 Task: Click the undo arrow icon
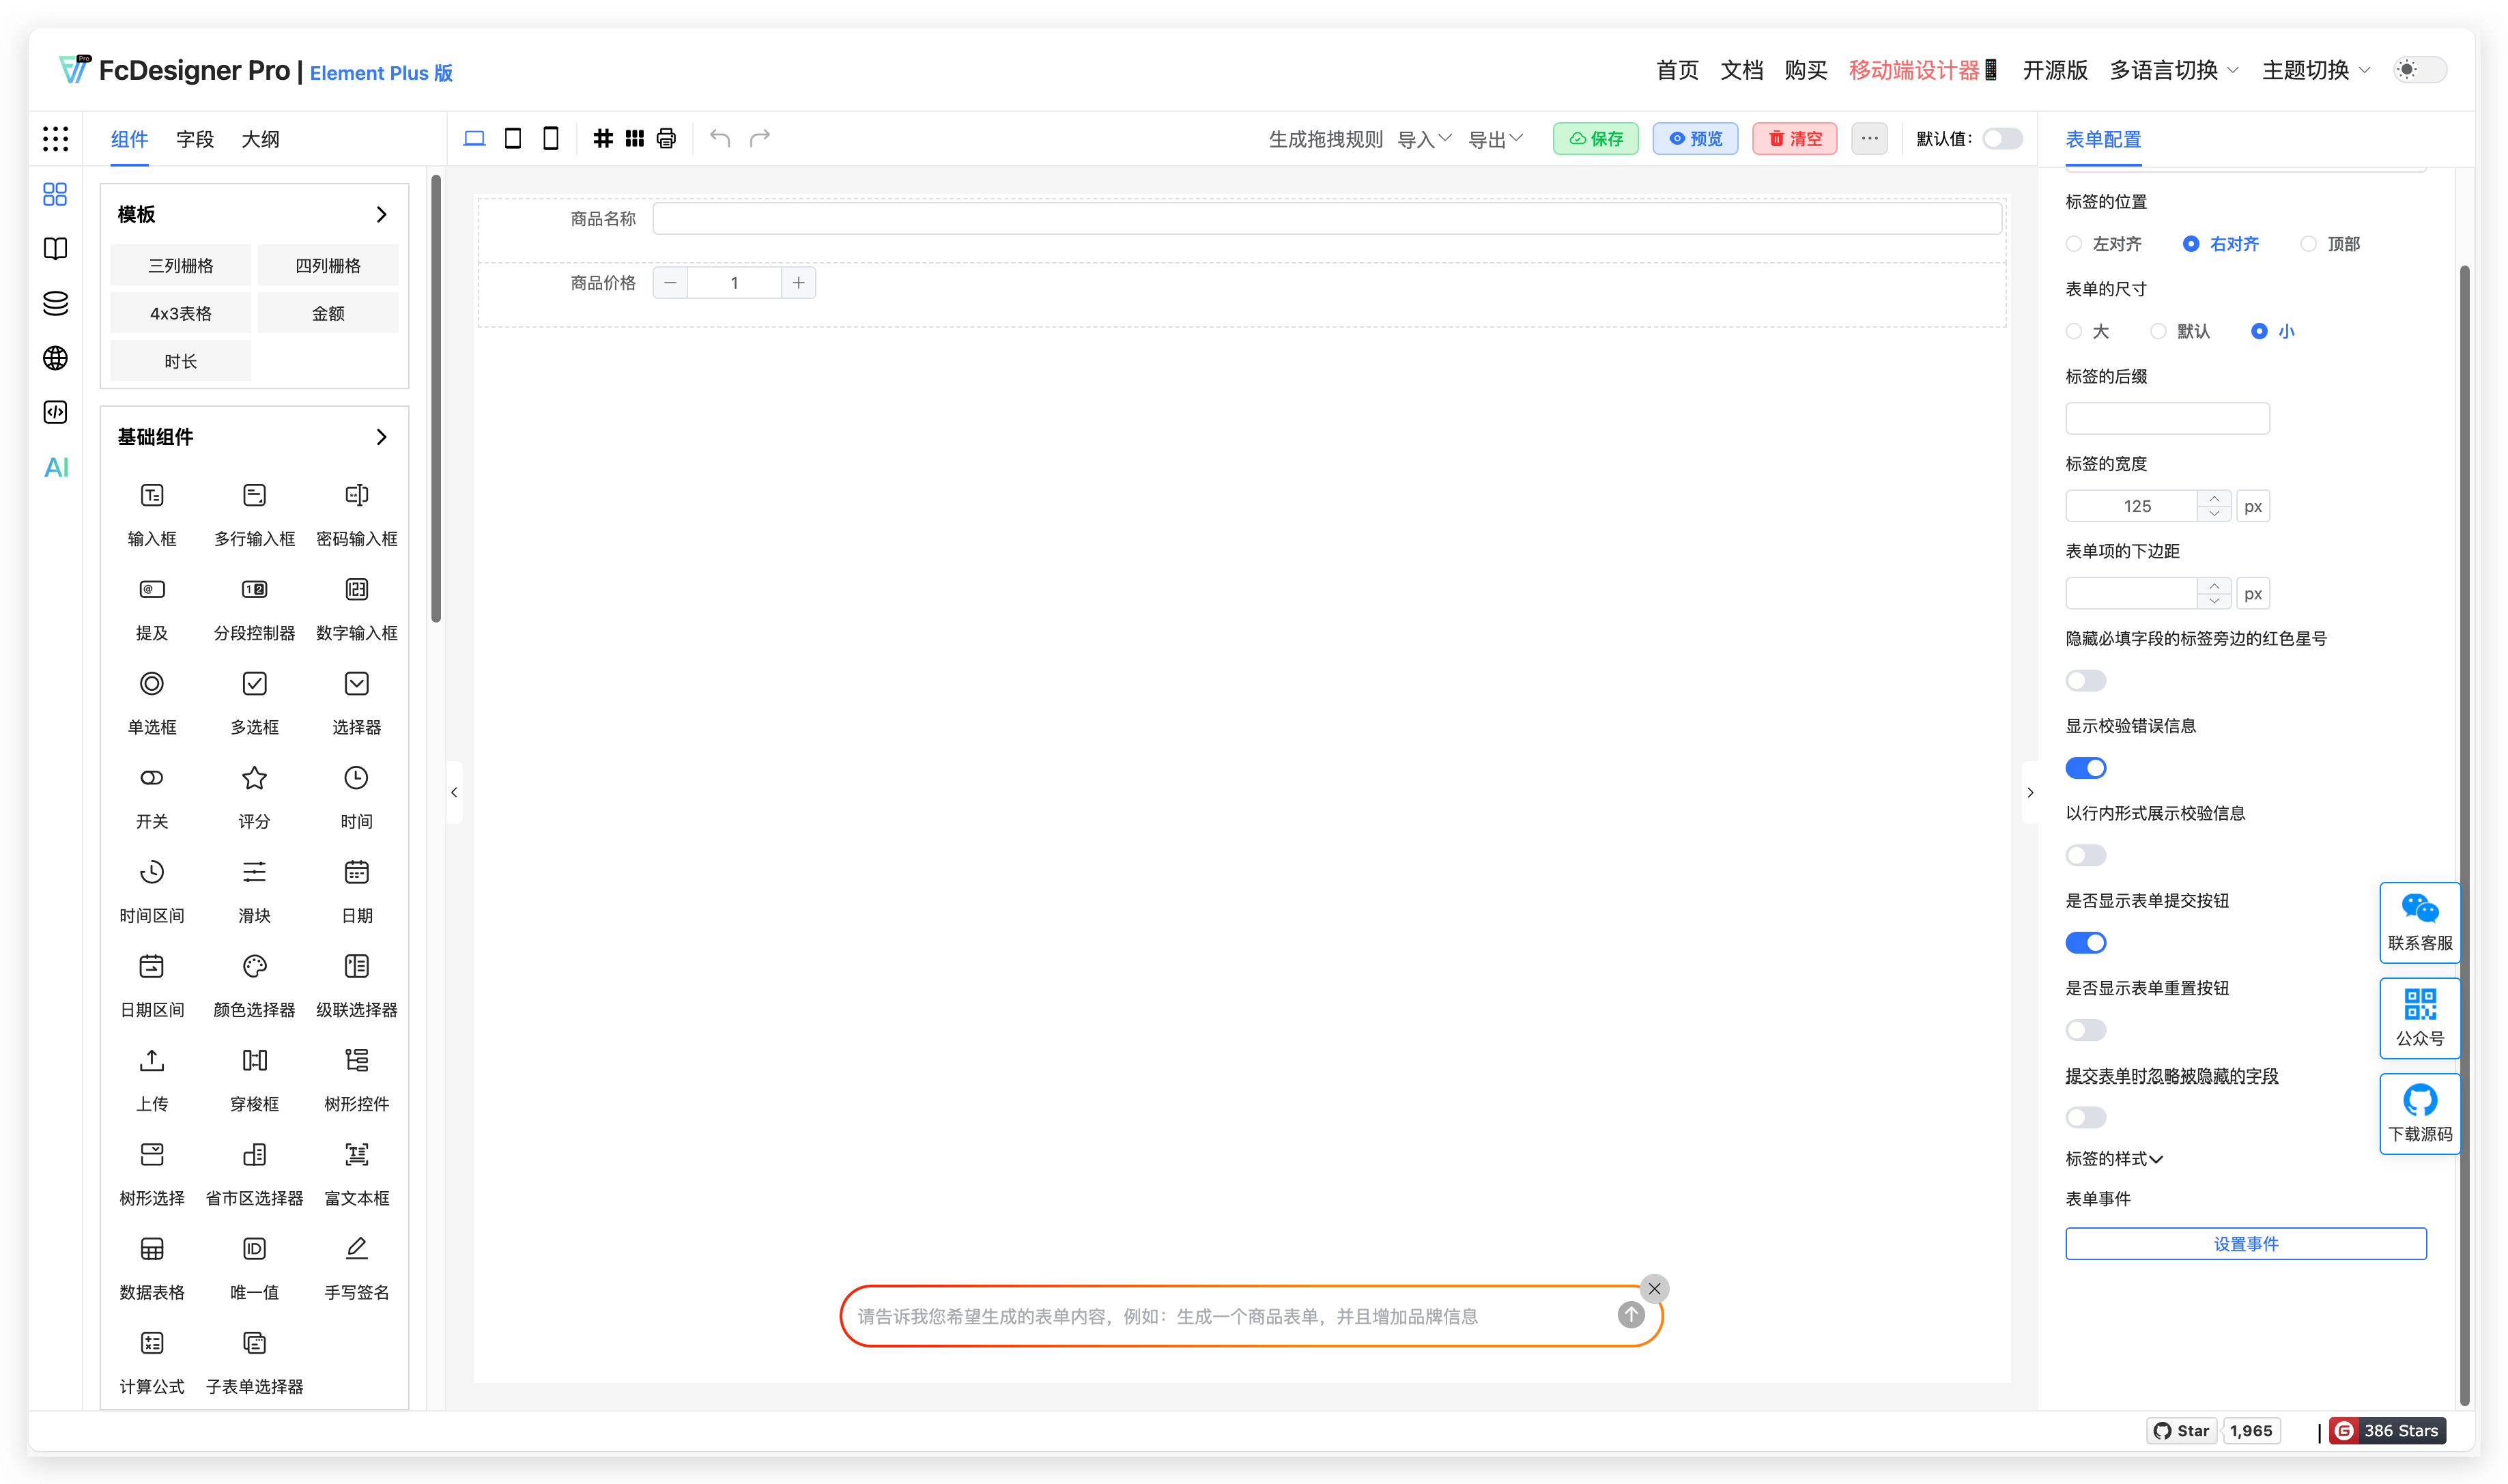[x=720, y=138]
